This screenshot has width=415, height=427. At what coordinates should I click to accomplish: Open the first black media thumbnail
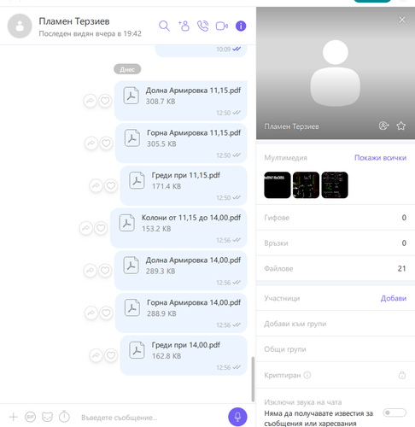coord(278,185)
